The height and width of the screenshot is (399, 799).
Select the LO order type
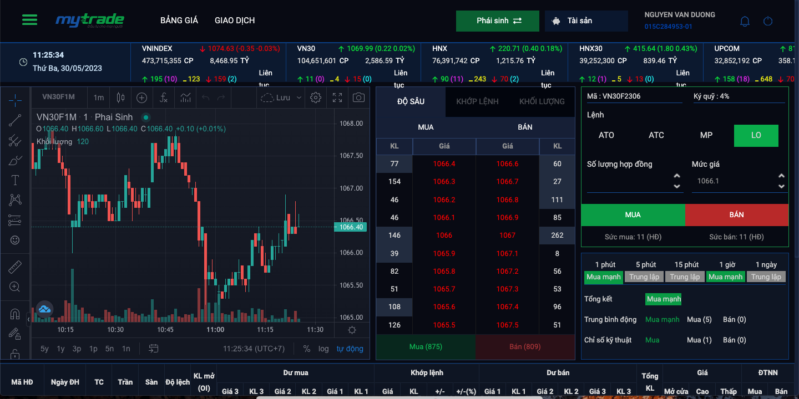[x=756, y=135]
